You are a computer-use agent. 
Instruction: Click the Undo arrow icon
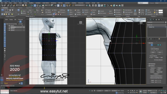point(2,5)
